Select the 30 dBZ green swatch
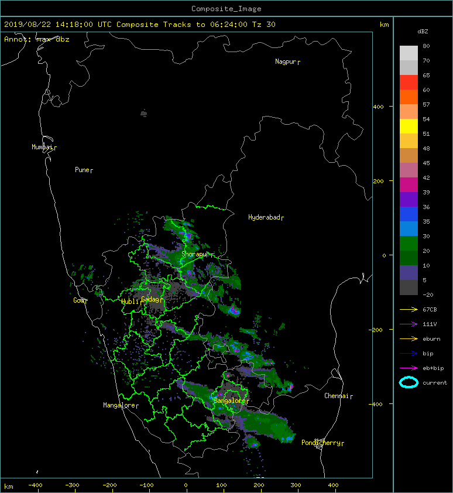The image size is (453, 493). (x=409, y=243)
